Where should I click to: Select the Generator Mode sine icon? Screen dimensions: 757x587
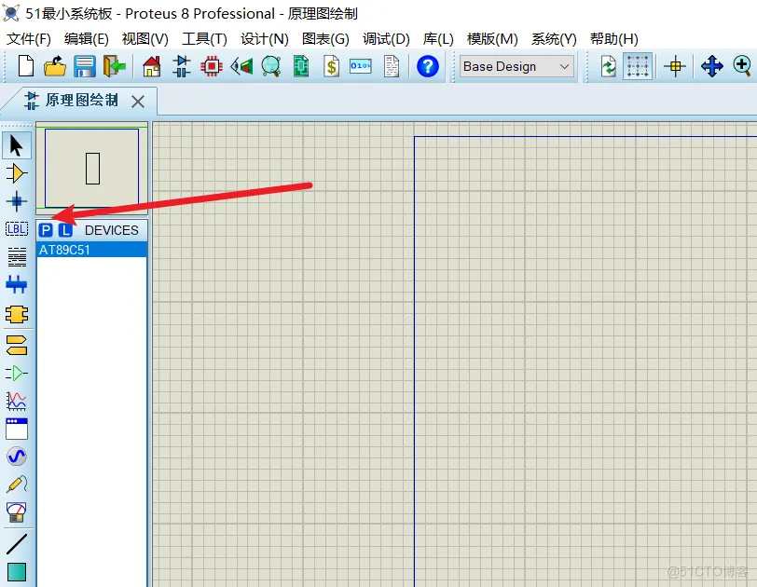pyautogui.click(x=17, y=456)
